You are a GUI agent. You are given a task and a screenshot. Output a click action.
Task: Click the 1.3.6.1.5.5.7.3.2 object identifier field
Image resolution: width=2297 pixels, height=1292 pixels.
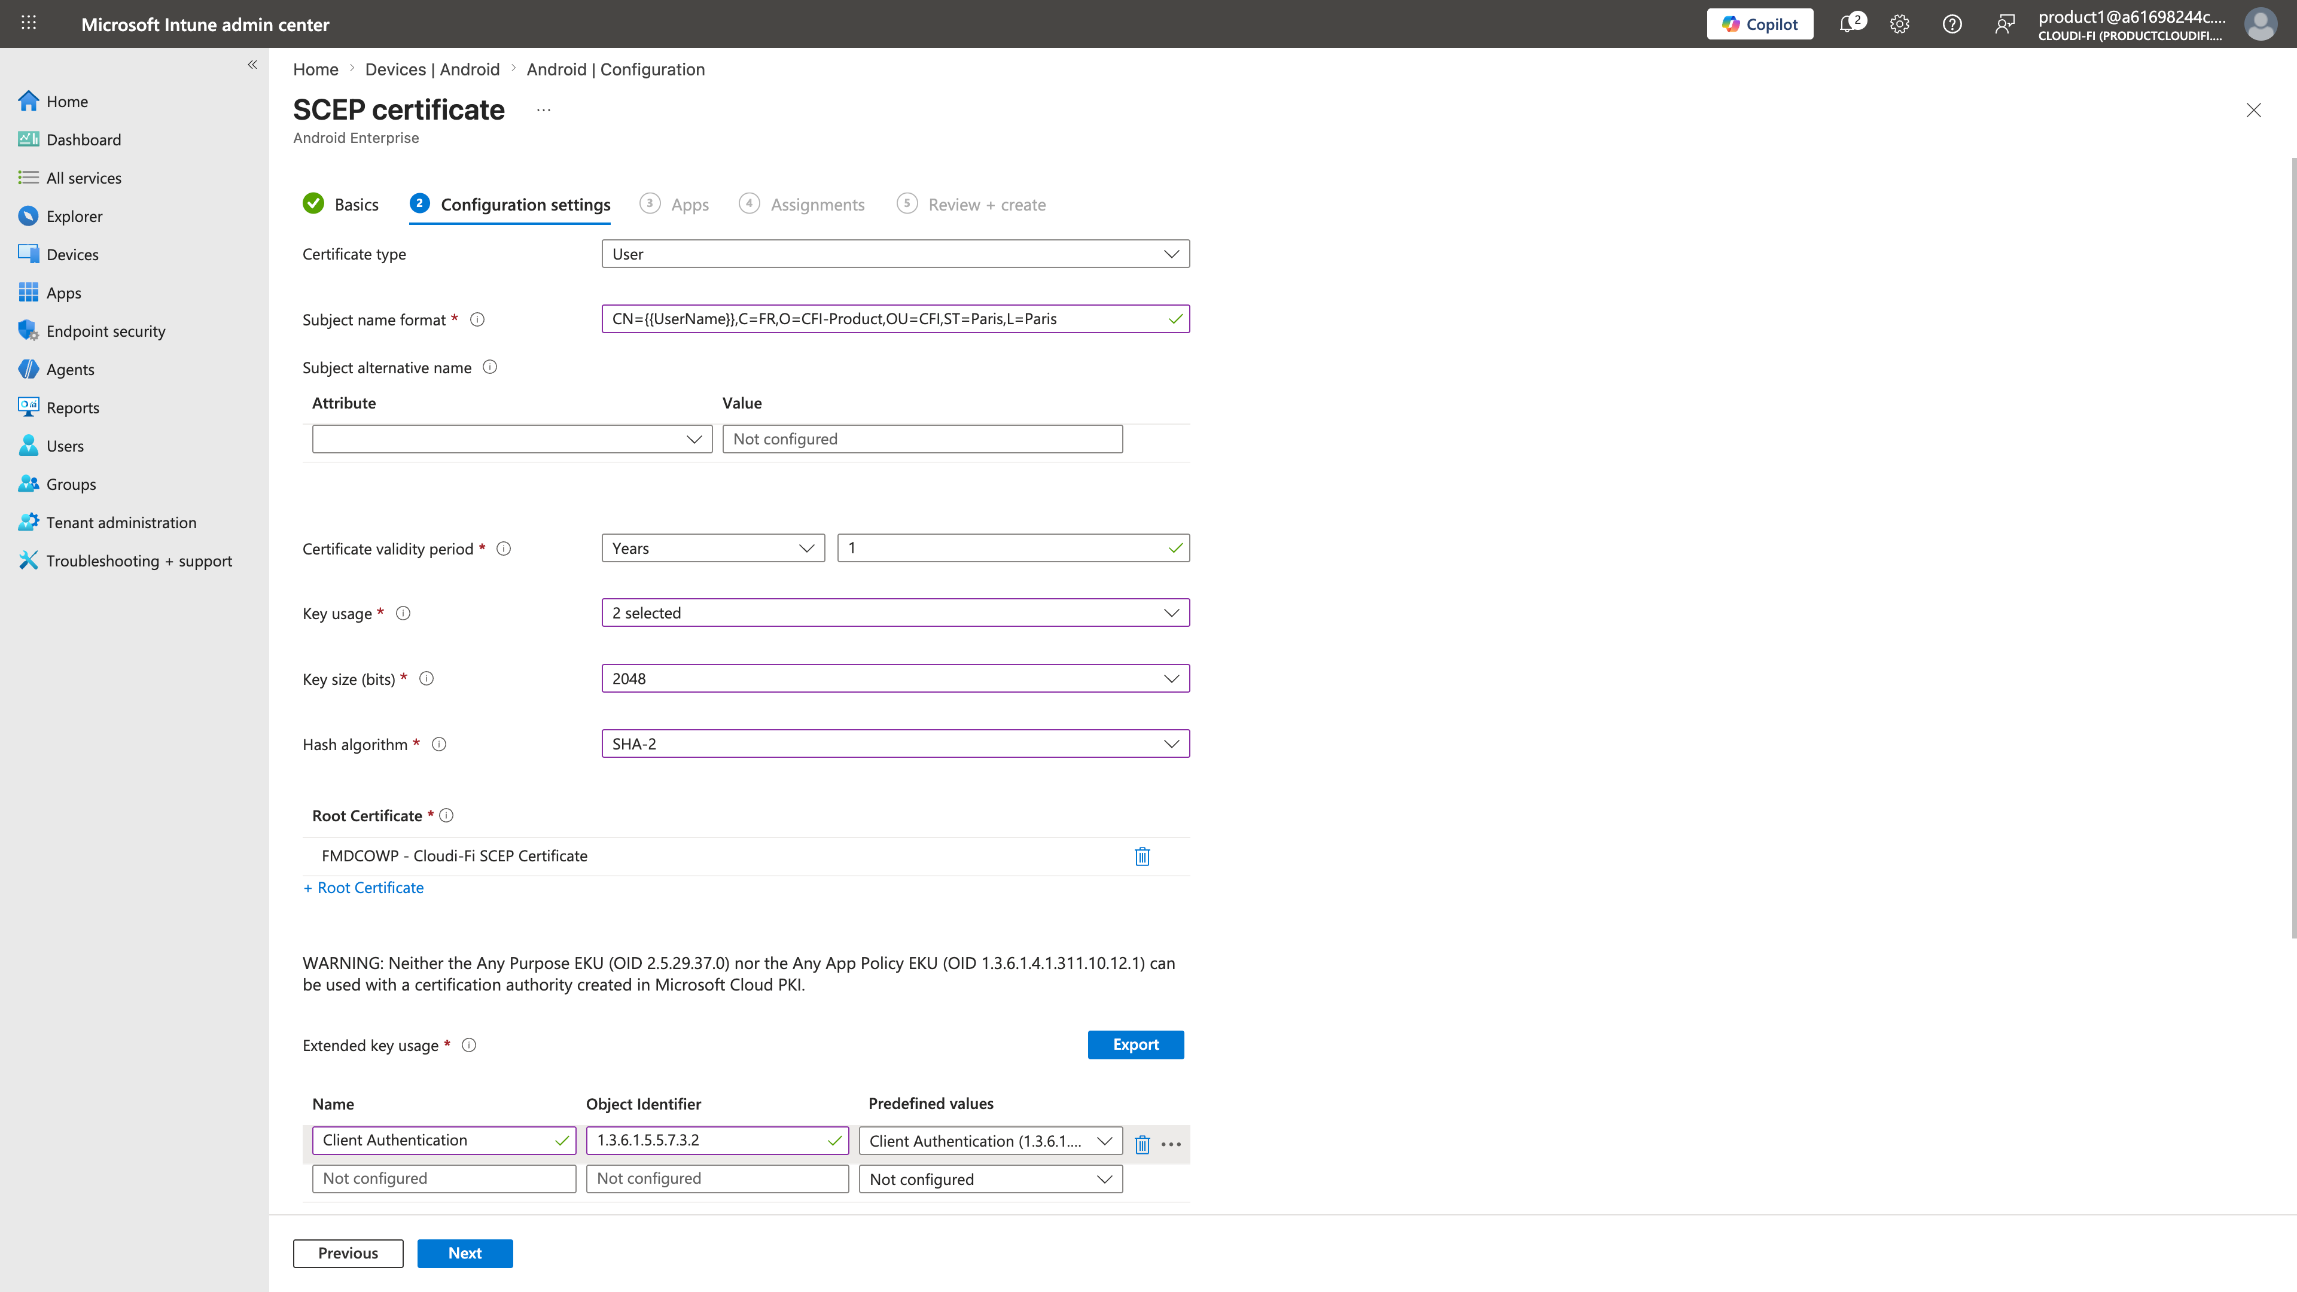point(717,1141)
